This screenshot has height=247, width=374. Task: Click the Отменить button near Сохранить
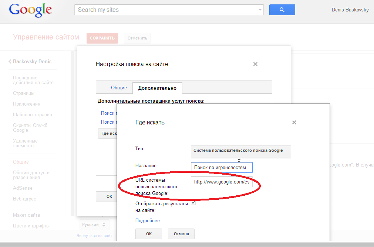pyautogui.click(x=137, y=38)
